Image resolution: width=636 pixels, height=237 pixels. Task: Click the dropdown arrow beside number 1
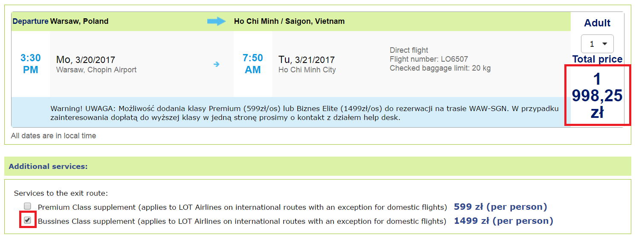pos(604,44)
